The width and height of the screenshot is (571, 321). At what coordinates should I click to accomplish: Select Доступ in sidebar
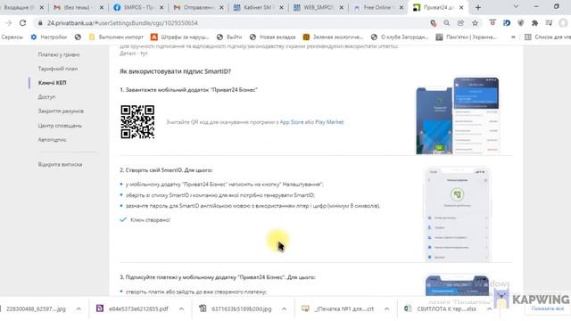tap(46, 97)
